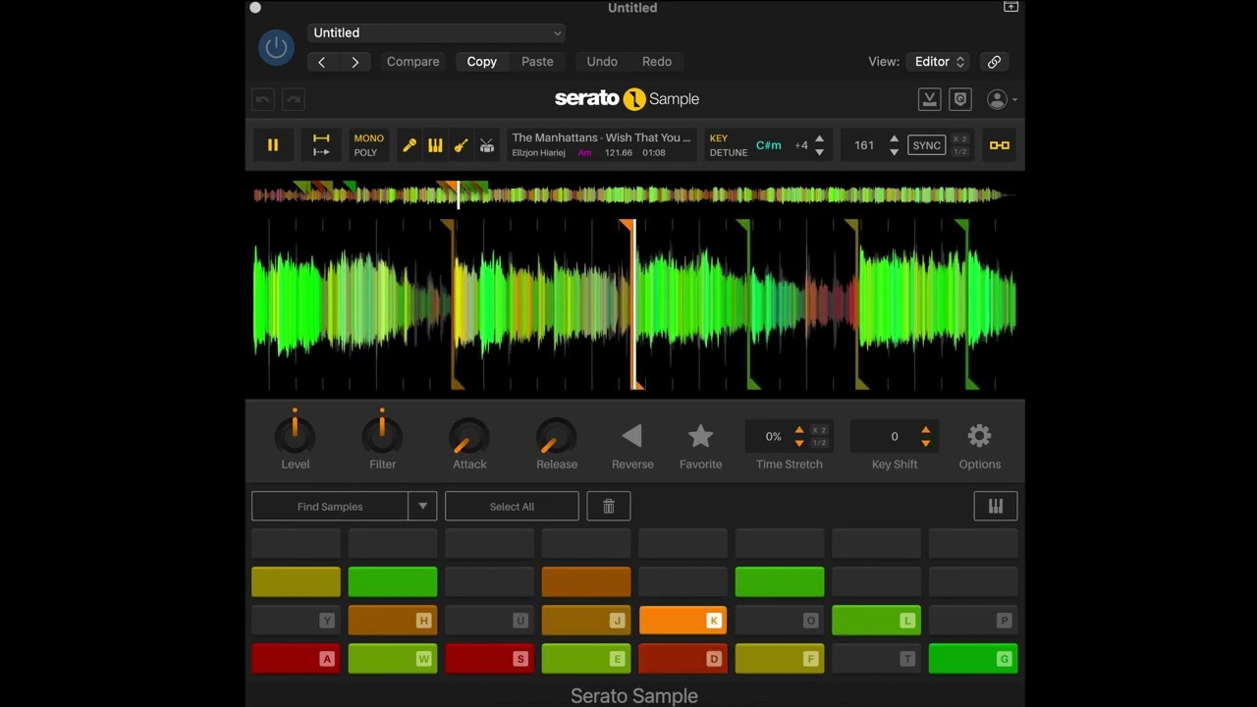This screenshot has height=707, width=1257.
Task: Pause playback with the pause button
Action: point(273,145)
